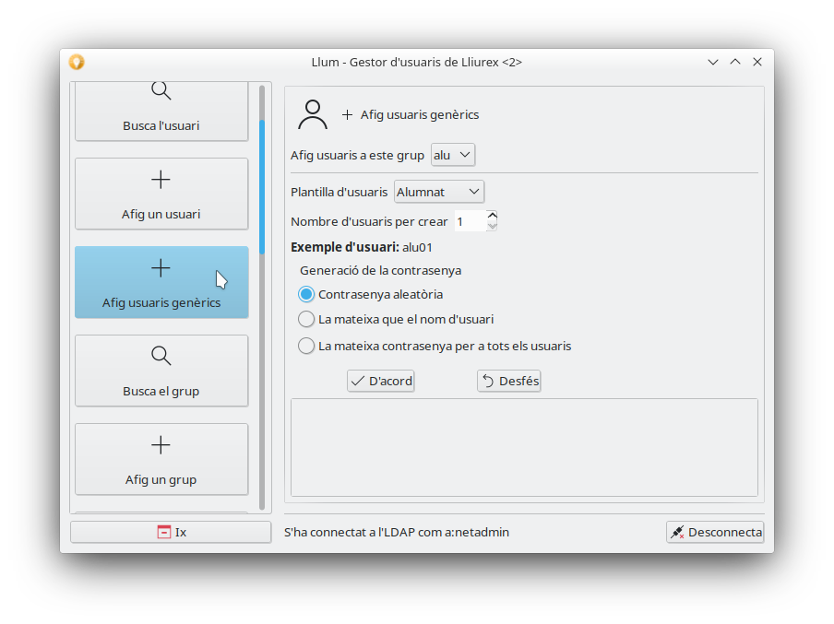Click the magnifier icon on Busca l'usuari
The image size is (834, 624).
[x=161, y=90]
